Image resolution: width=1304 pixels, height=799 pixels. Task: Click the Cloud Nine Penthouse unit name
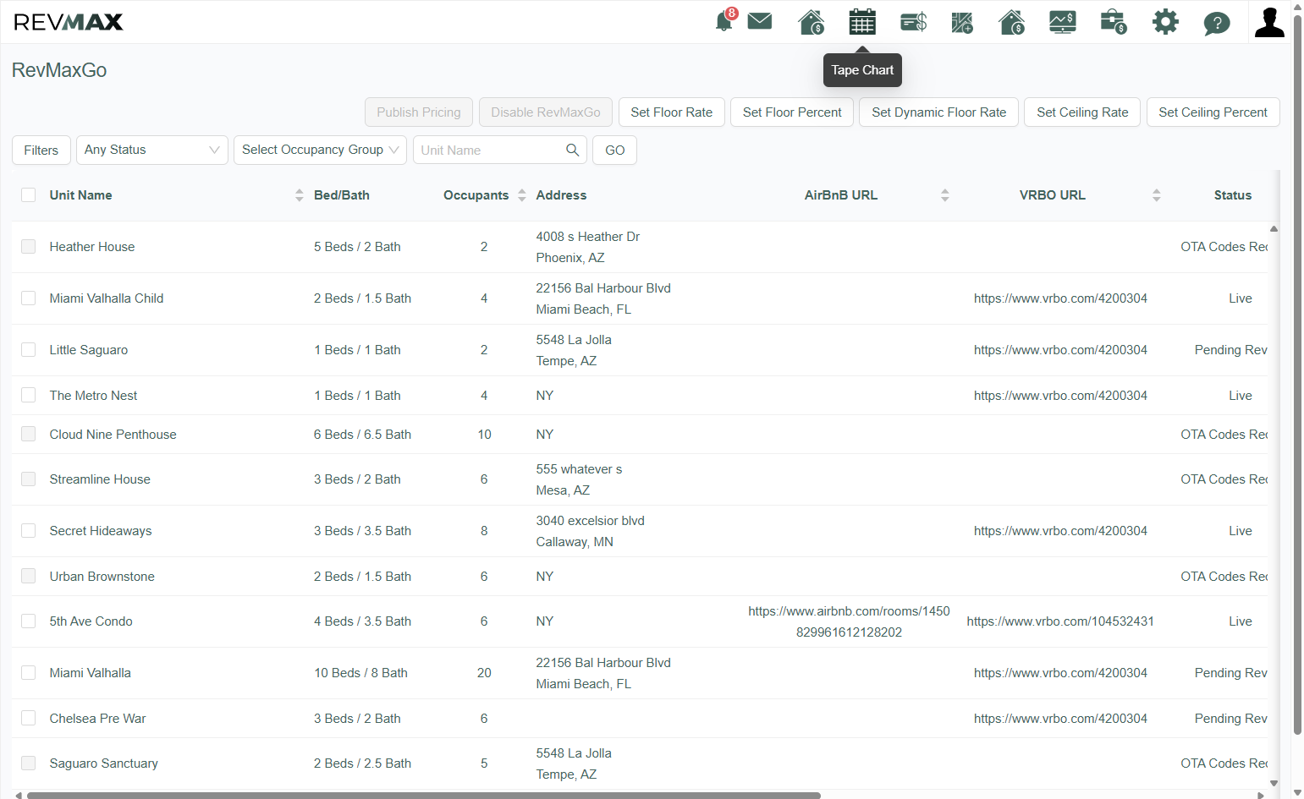coord(113,435)
